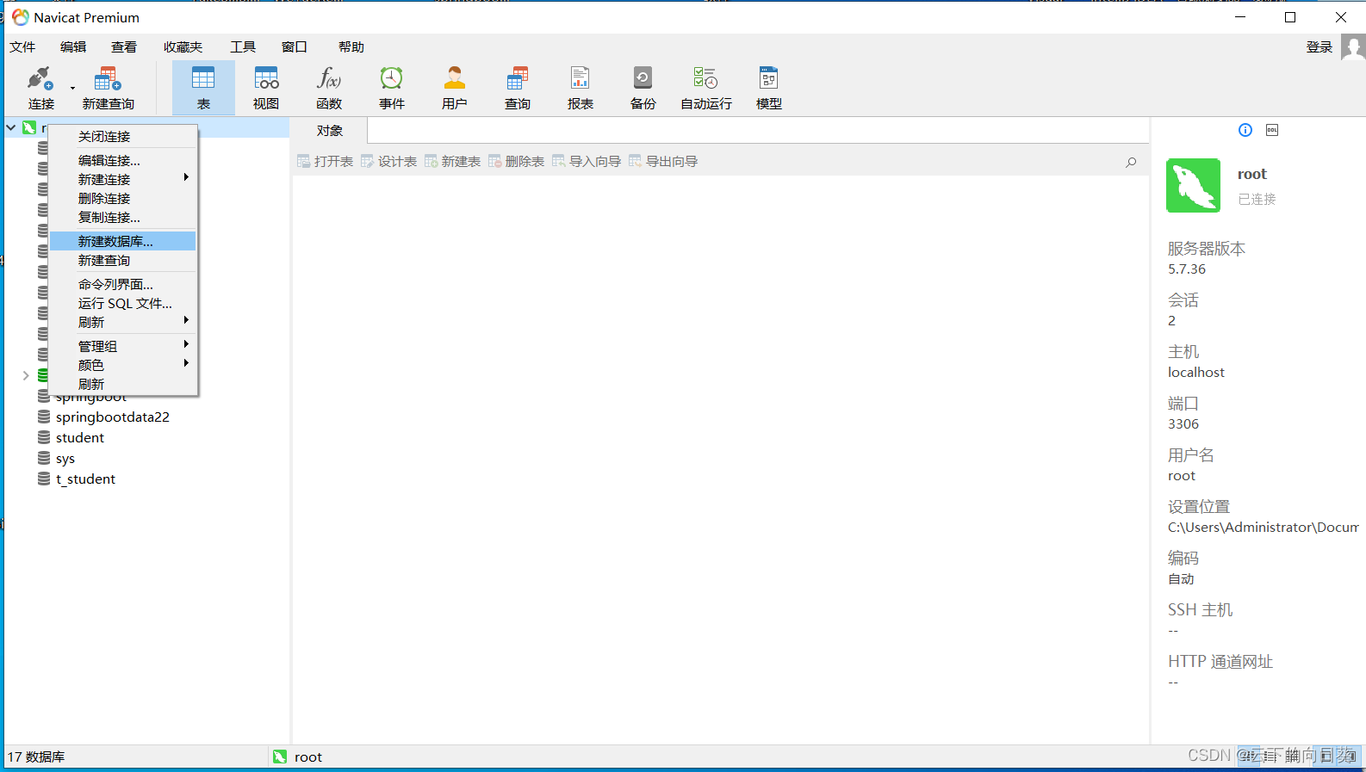Open the 报表 (Report) toolbar icon

pyautogui.click(x=581, y=88)
